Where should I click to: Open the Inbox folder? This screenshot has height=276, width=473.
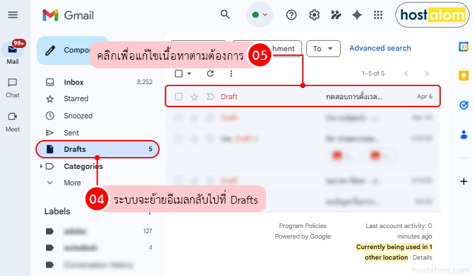point(97,82)
